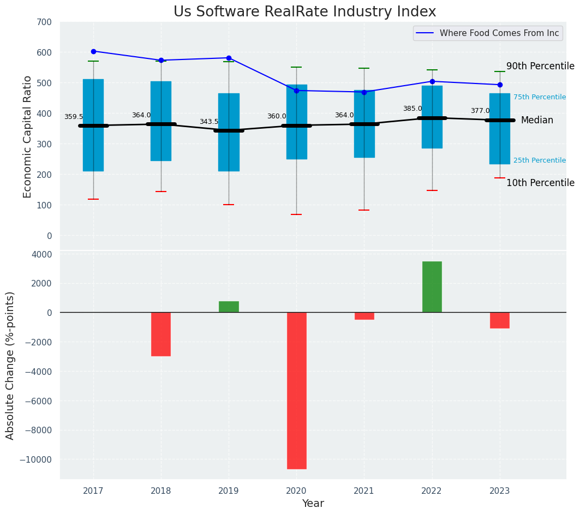Select the 2023 x-axis tick label
Viewport: 580px width, 514px height.
500,491
